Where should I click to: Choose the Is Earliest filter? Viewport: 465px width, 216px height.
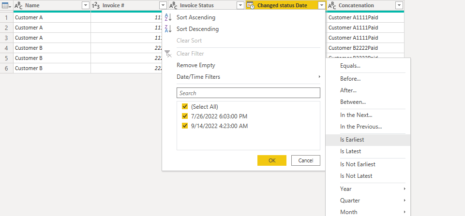coord(368,140)
